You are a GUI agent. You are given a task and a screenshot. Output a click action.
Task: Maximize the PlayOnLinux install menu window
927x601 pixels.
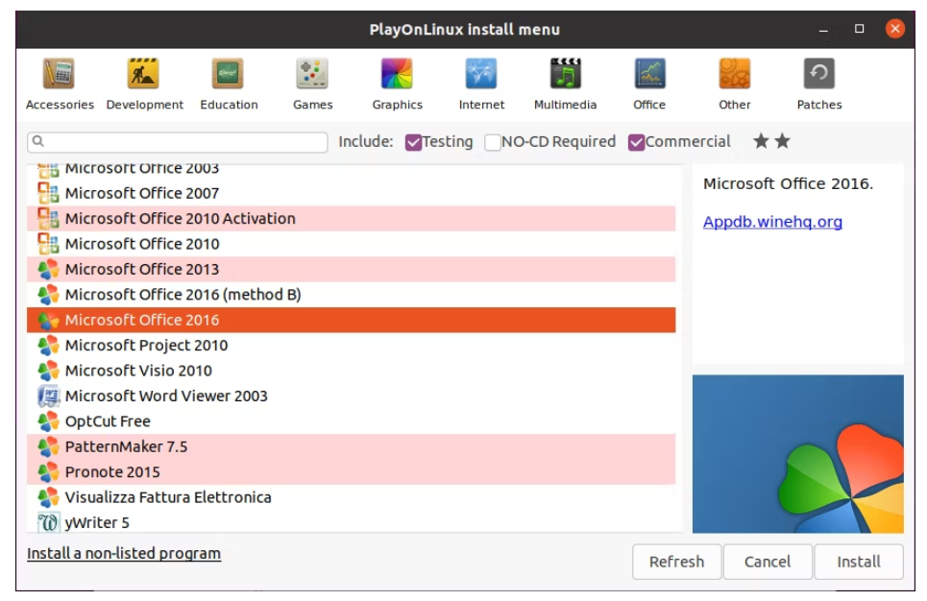click(859, 29)
